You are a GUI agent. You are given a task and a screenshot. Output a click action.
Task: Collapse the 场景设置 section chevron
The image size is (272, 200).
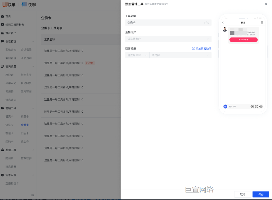click(x=33, y=175)
